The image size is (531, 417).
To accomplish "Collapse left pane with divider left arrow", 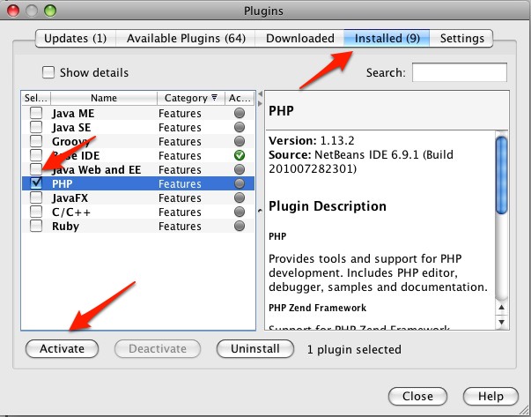I will [260, 94].
